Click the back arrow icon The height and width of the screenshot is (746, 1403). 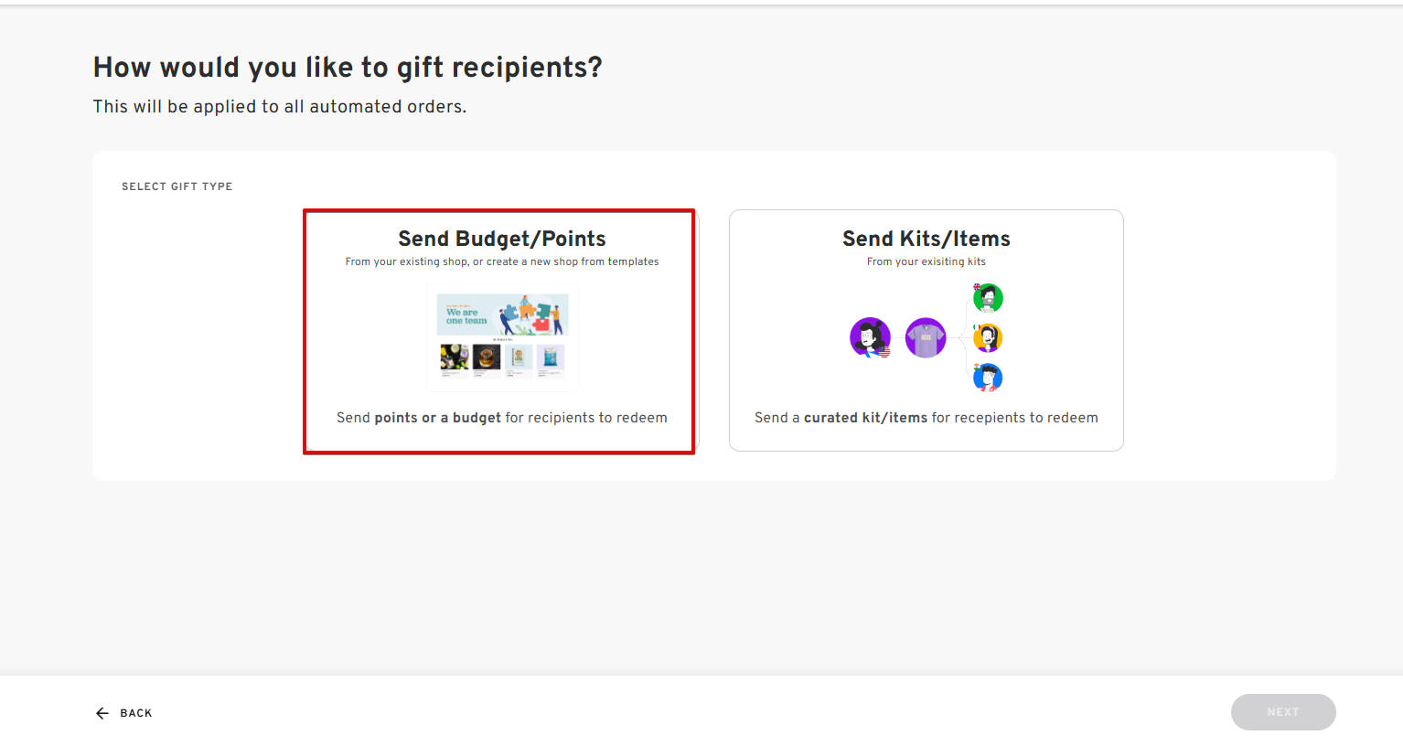point(102,713)
